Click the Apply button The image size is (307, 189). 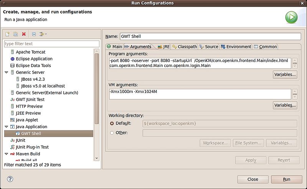click(x=251, y=160)
